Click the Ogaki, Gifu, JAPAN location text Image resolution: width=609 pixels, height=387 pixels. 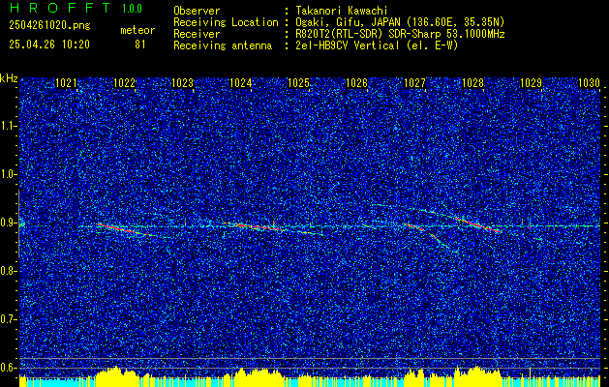[x=400, y=22]
